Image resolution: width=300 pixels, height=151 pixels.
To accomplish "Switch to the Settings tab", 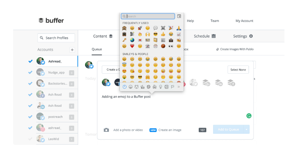I will (x=243, y=36).
